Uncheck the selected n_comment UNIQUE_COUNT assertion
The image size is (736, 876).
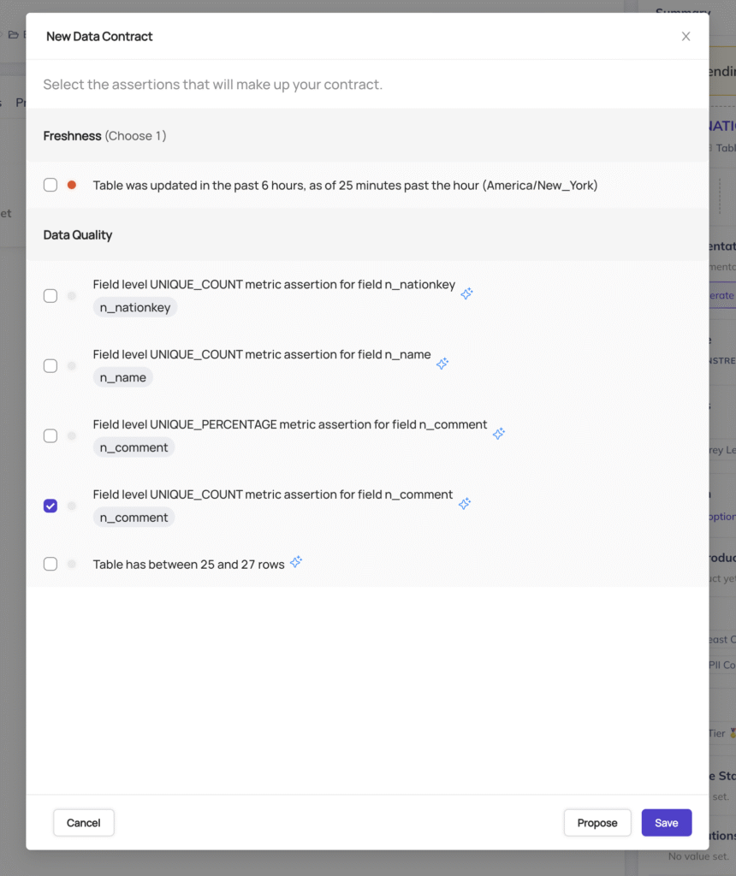pyautogui.click(x=50, y=506)
